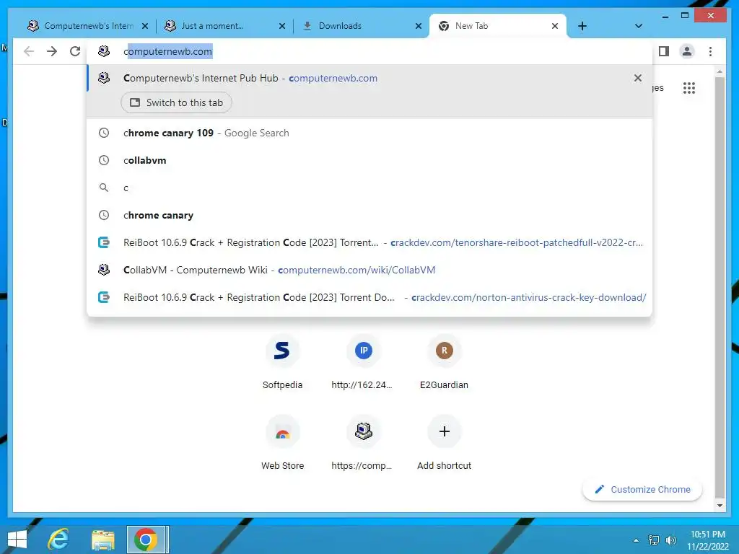Show hidden system tray icons
The width and height of the screenshot is (739, 554).
(636, 540)
